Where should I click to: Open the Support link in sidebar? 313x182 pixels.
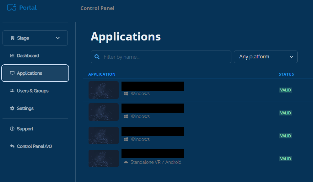coord(25,129)
